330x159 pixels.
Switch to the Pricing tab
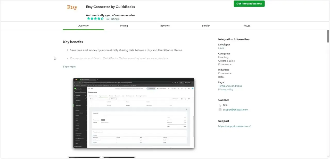(124, 26)
